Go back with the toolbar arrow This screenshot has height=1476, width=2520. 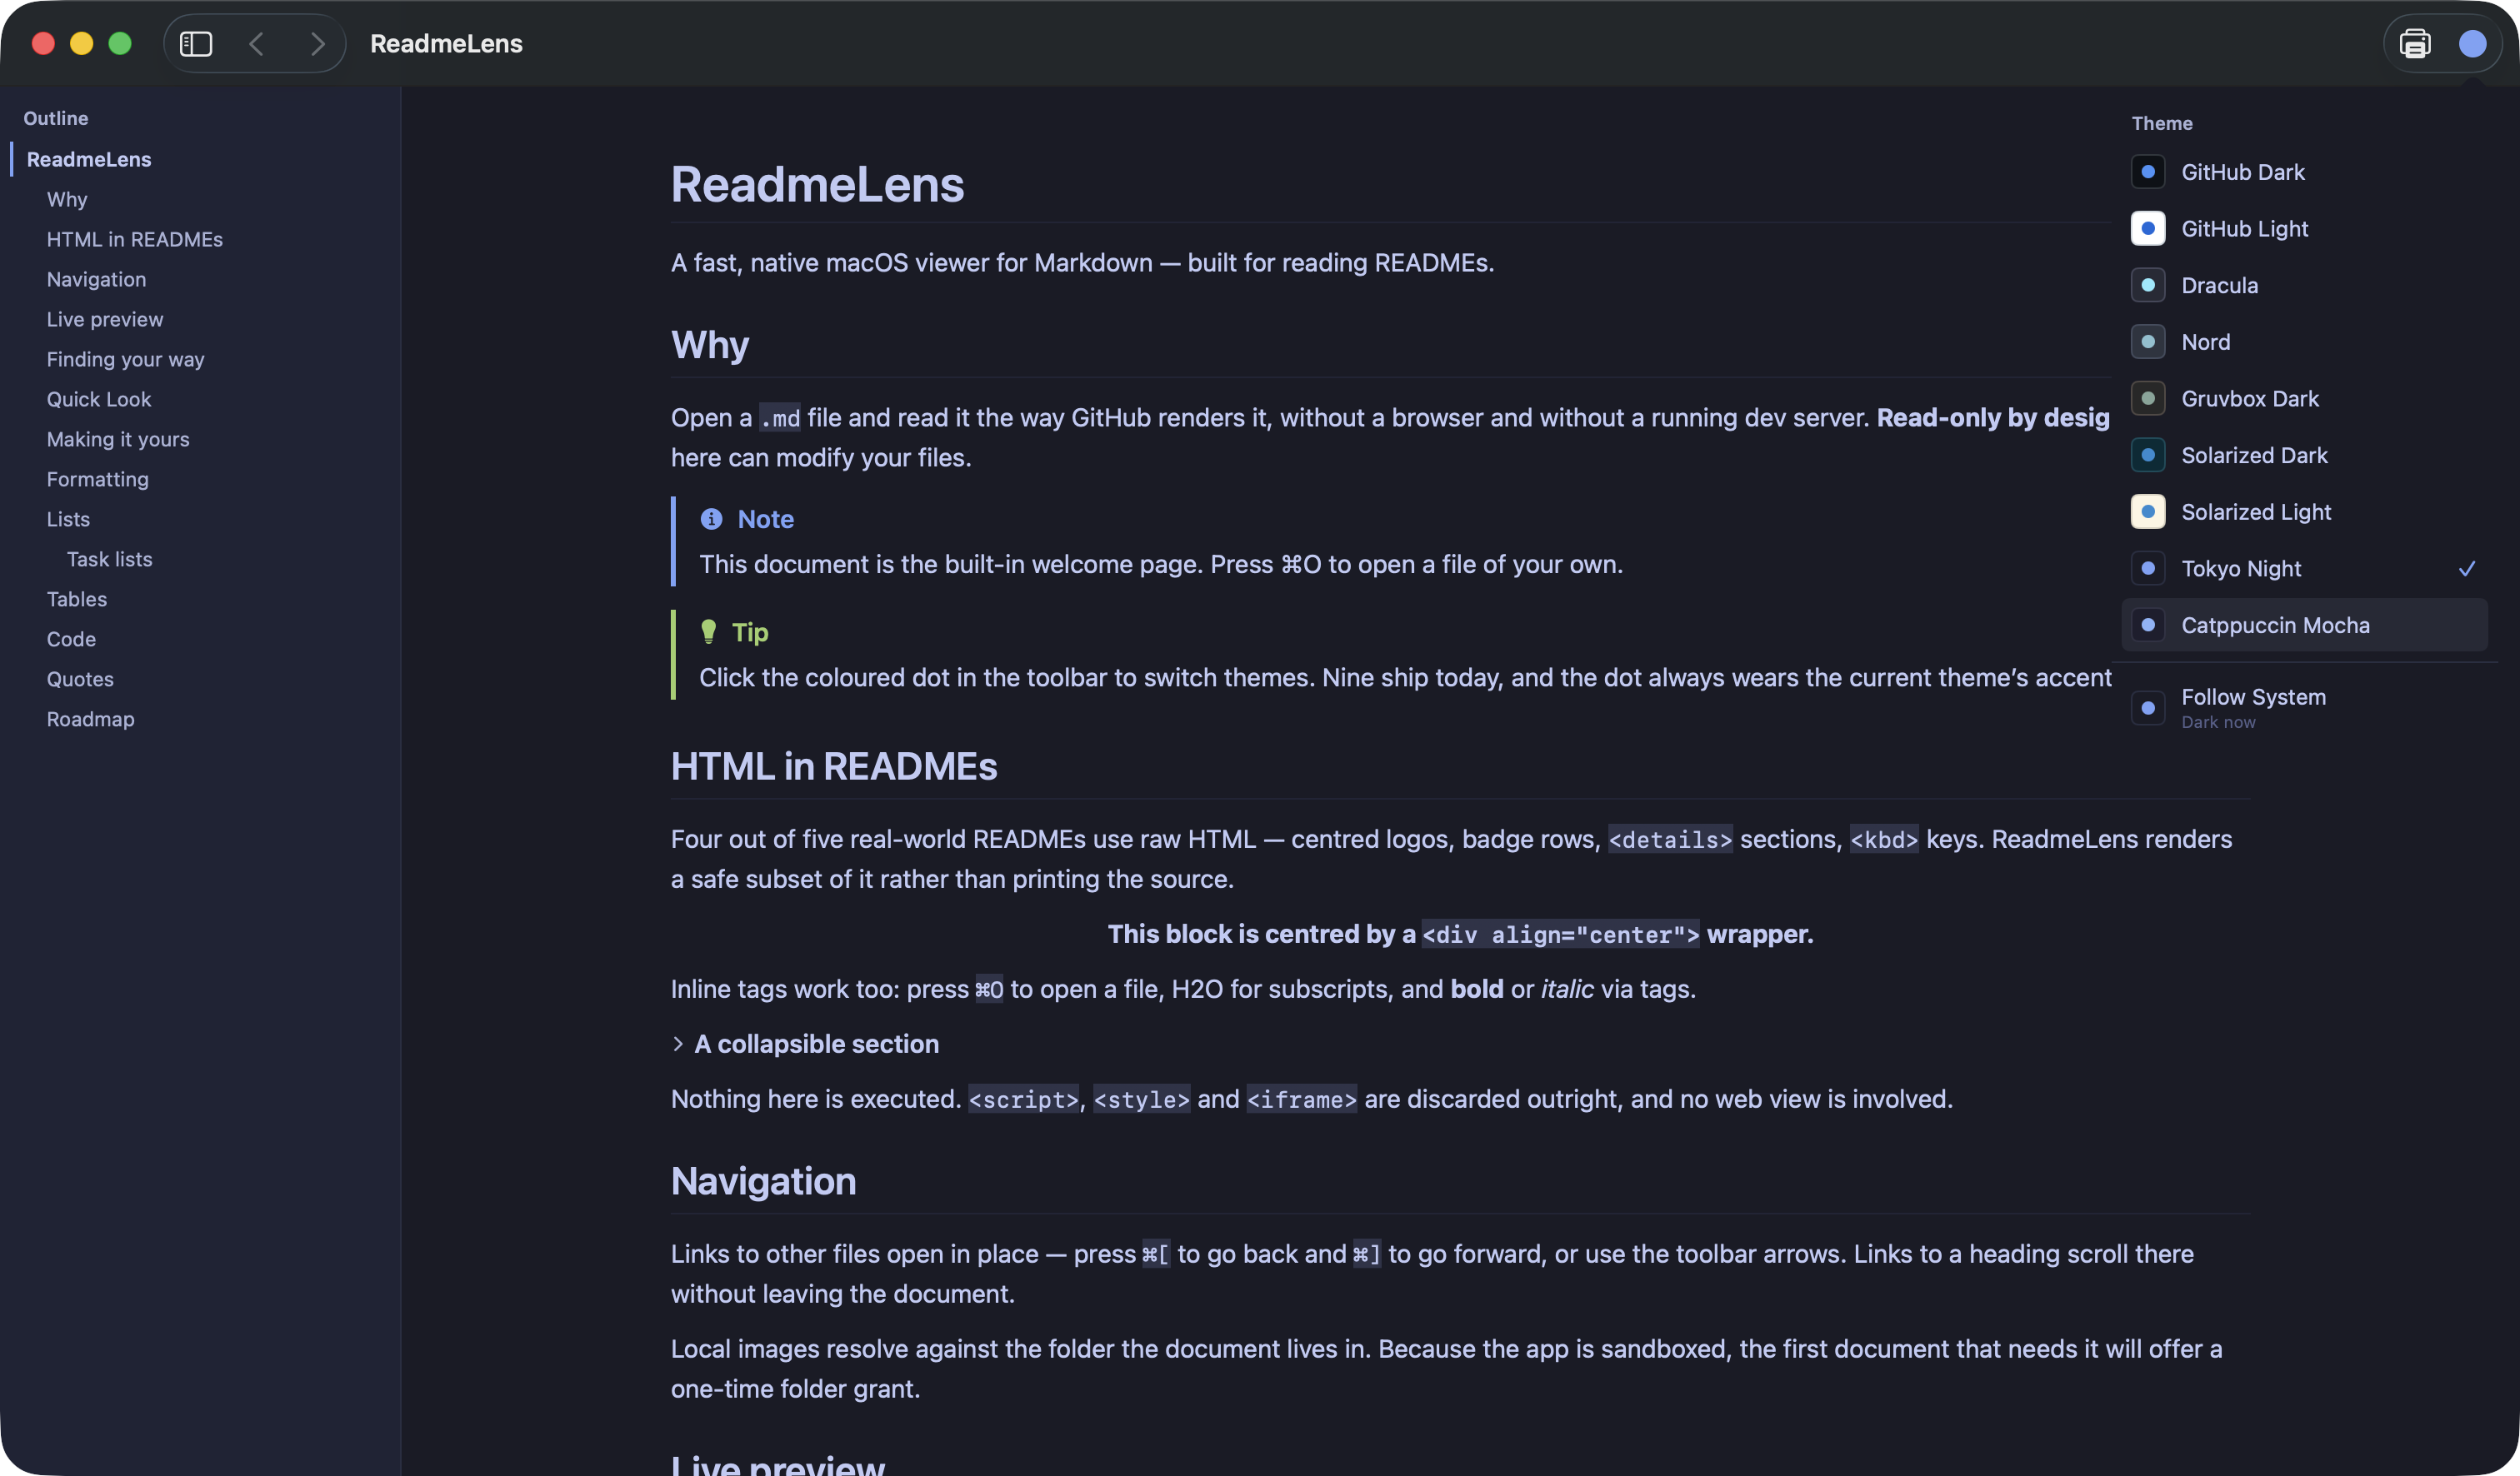pyautogui.click(x=256, y=44)
